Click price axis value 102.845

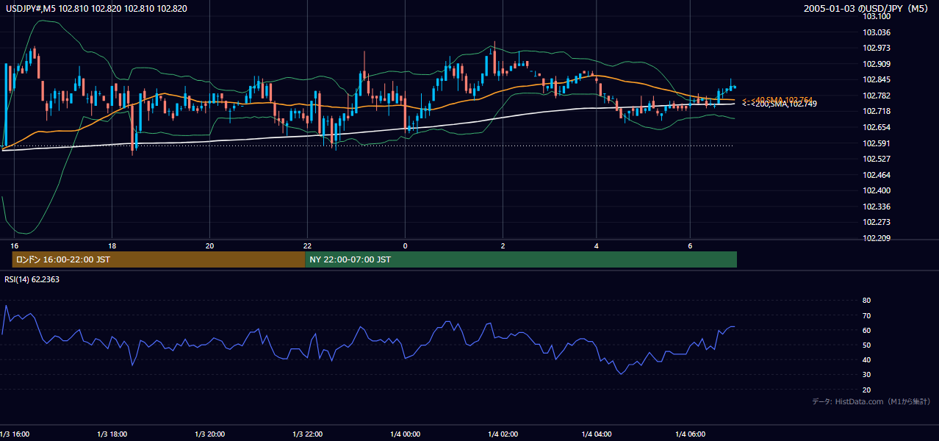click(x=877, y=79)
